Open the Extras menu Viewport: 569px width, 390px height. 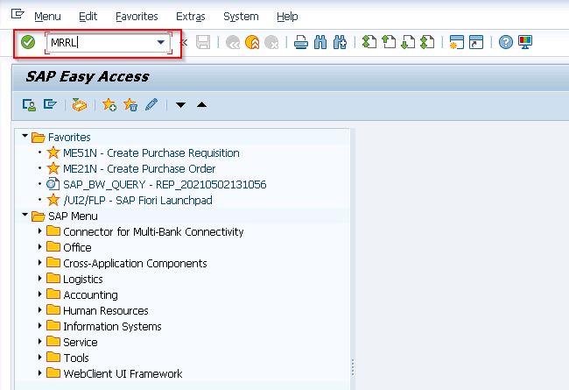191,17
